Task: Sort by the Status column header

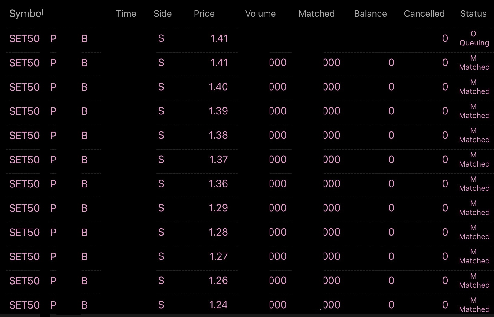Action: 473,14
